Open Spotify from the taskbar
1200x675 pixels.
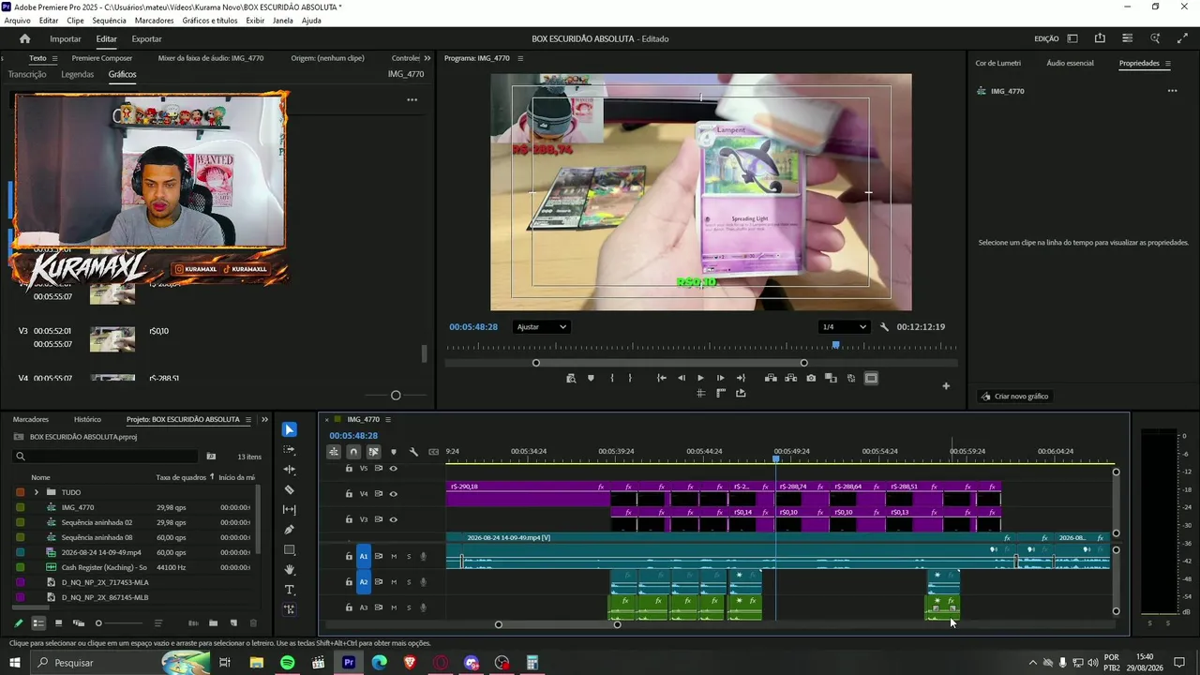(288, 663)
